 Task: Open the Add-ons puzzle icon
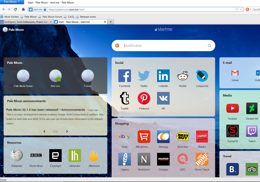click(x=55, y=76)
